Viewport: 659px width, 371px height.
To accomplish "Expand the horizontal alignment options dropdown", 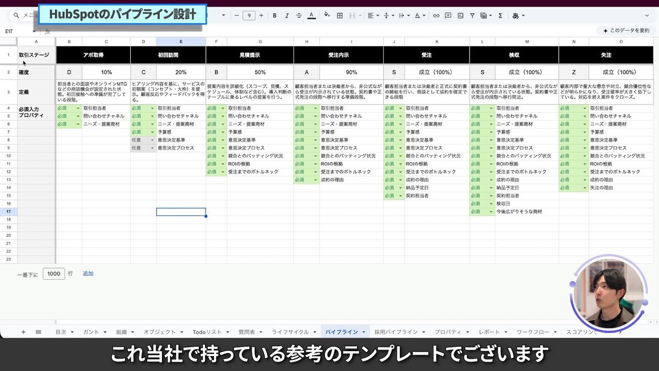I will coord(377,15).
